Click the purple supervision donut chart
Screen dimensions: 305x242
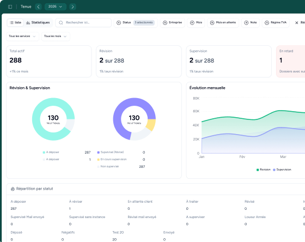[134, 119]
